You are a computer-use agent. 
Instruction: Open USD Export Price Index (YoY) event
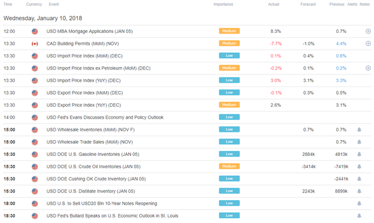point(84,105)
